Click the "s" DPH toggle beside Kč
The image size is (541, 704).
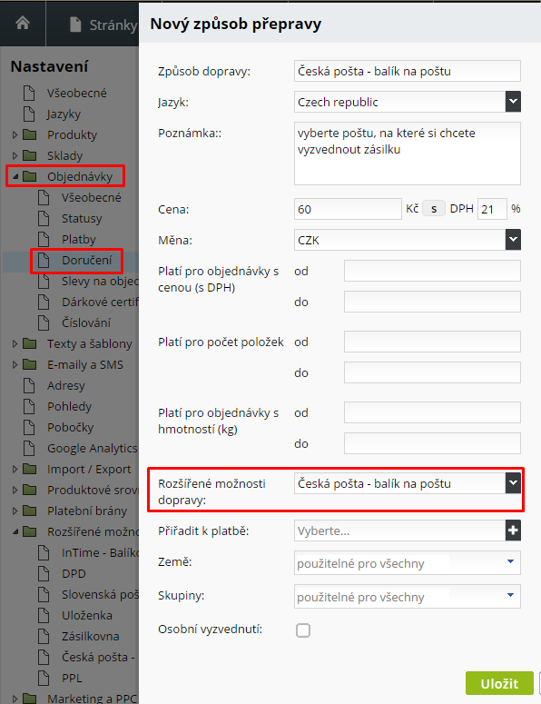click(434, 209)
